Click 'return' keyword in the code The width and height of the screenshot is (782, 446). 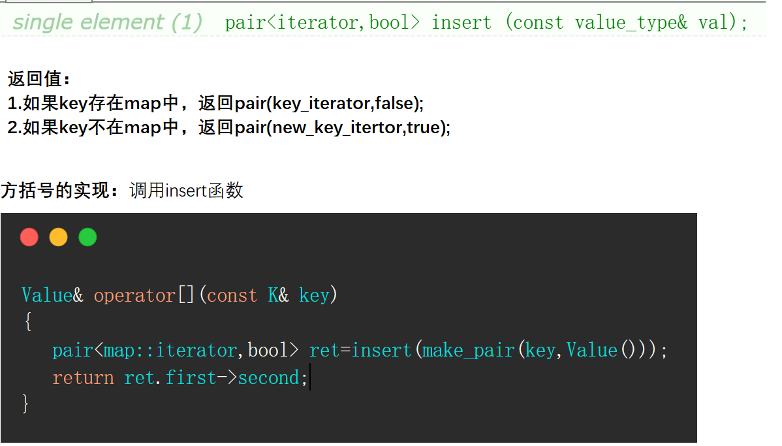point(84,377)
